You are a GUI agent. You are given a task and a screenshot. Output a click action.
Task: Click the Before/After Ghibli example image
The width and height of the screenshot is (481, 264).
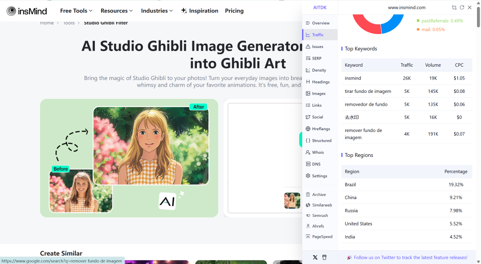129,158
